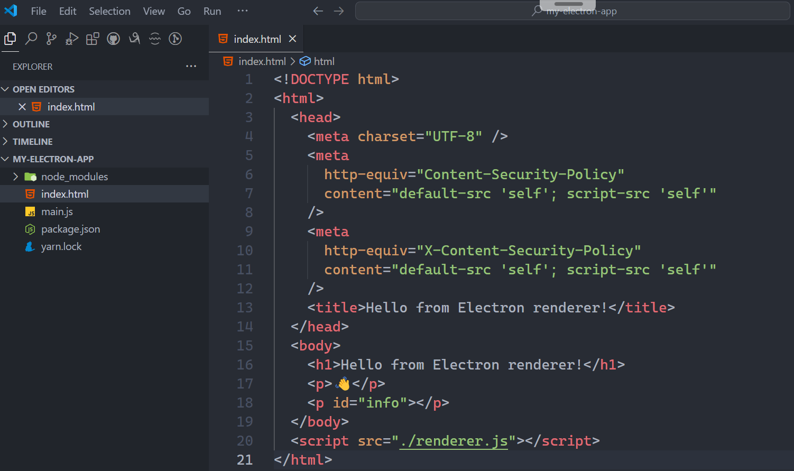This screenshot has height=471, width=794.
Task: Open the wave-symbol icon in activity bar
Action: (x=155, y=39)
